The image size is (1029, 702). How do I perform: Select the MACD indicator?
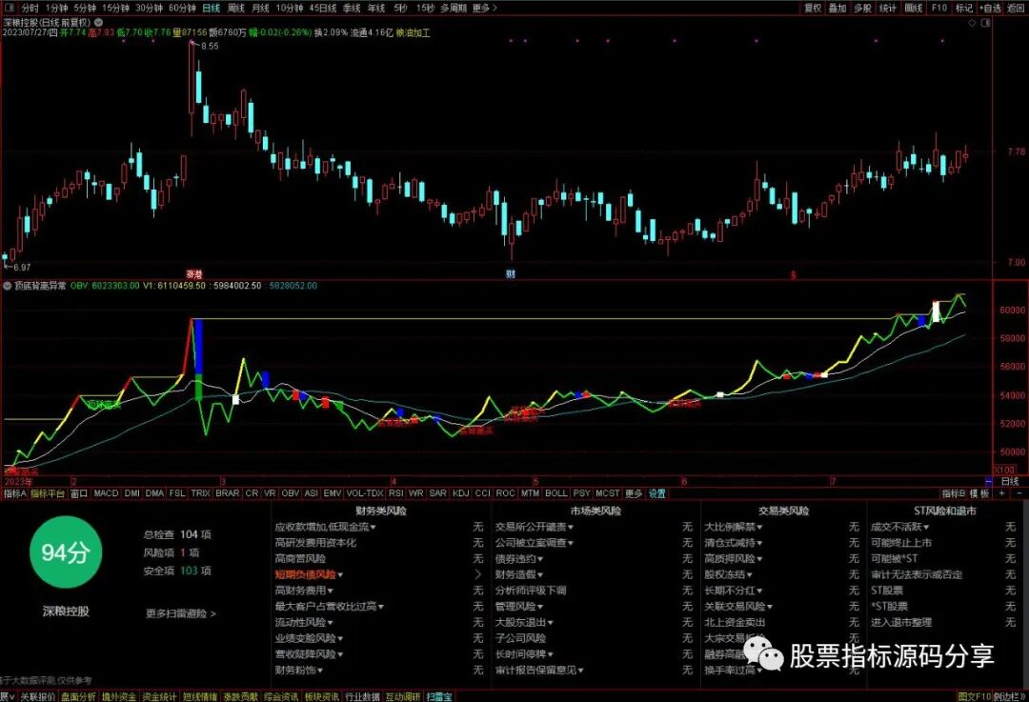pos(106,493)
